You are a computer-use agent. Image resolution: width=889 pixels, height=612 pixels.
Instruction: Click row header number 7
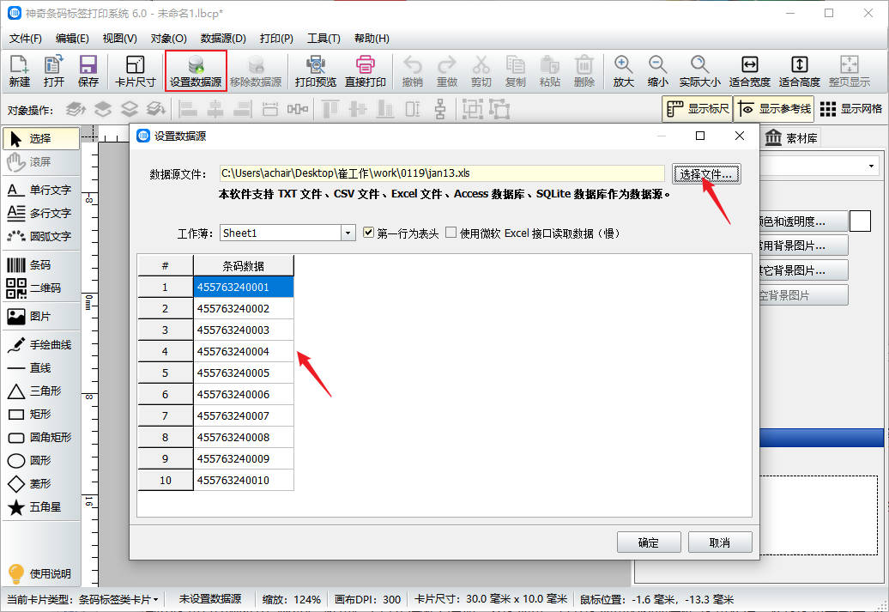pyautogui.click(x=165, y=415)
